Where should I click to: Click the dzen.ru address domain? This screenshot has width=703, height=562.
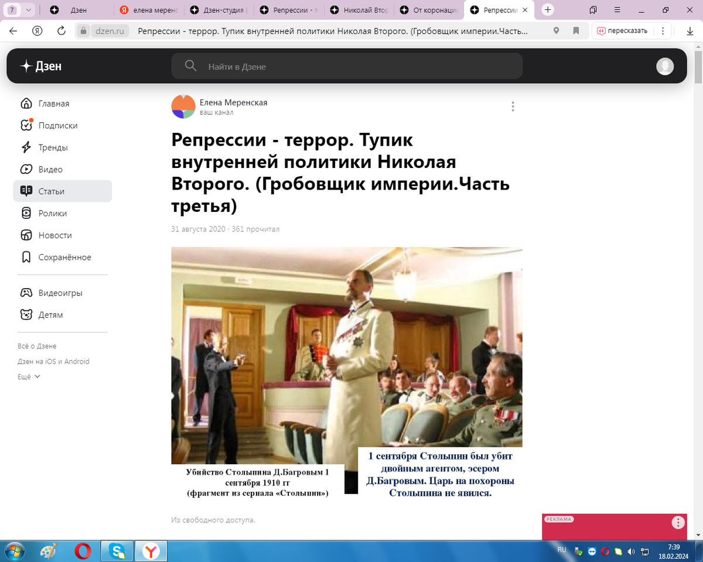109,31
